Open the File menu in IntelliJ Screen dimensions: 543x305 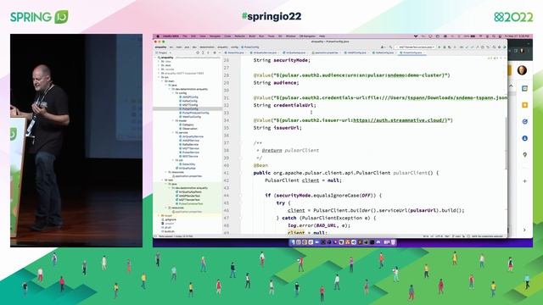tap(185, 36)
